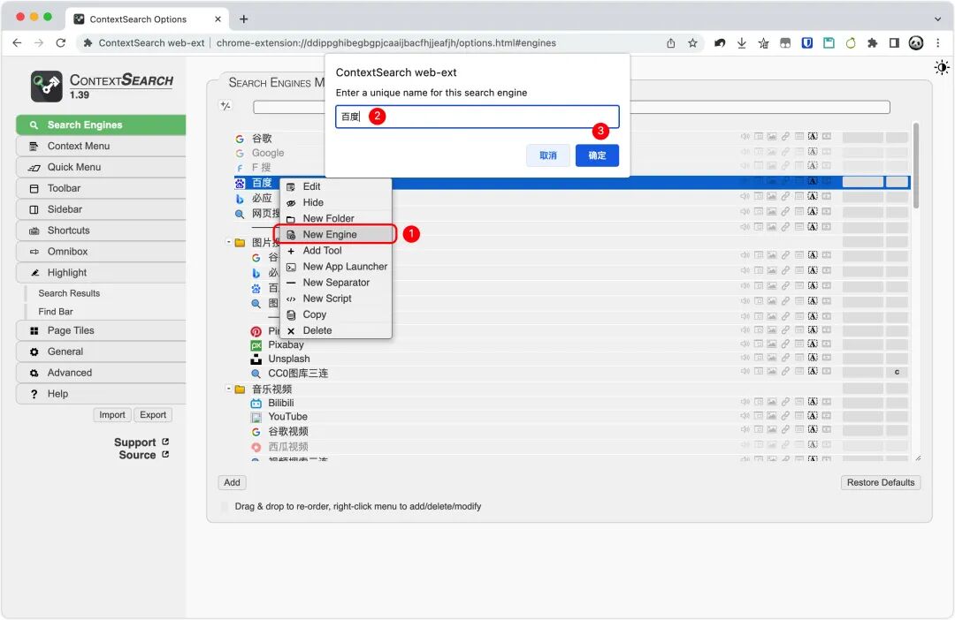Collapse the 图片搜 folder
This screenshot has height=620, width=955.
(229, 242)
